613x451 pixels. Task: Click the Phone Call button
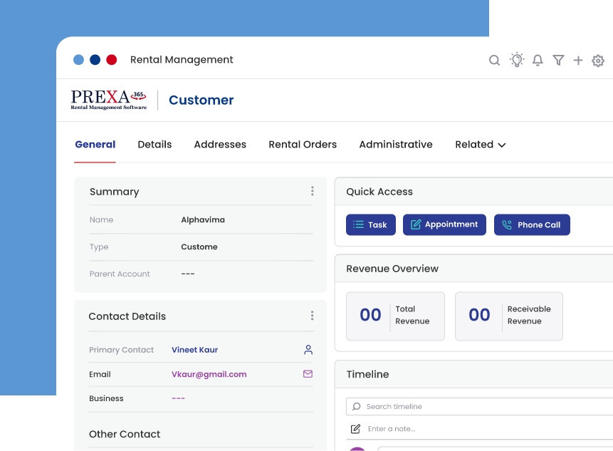point(532,225)
